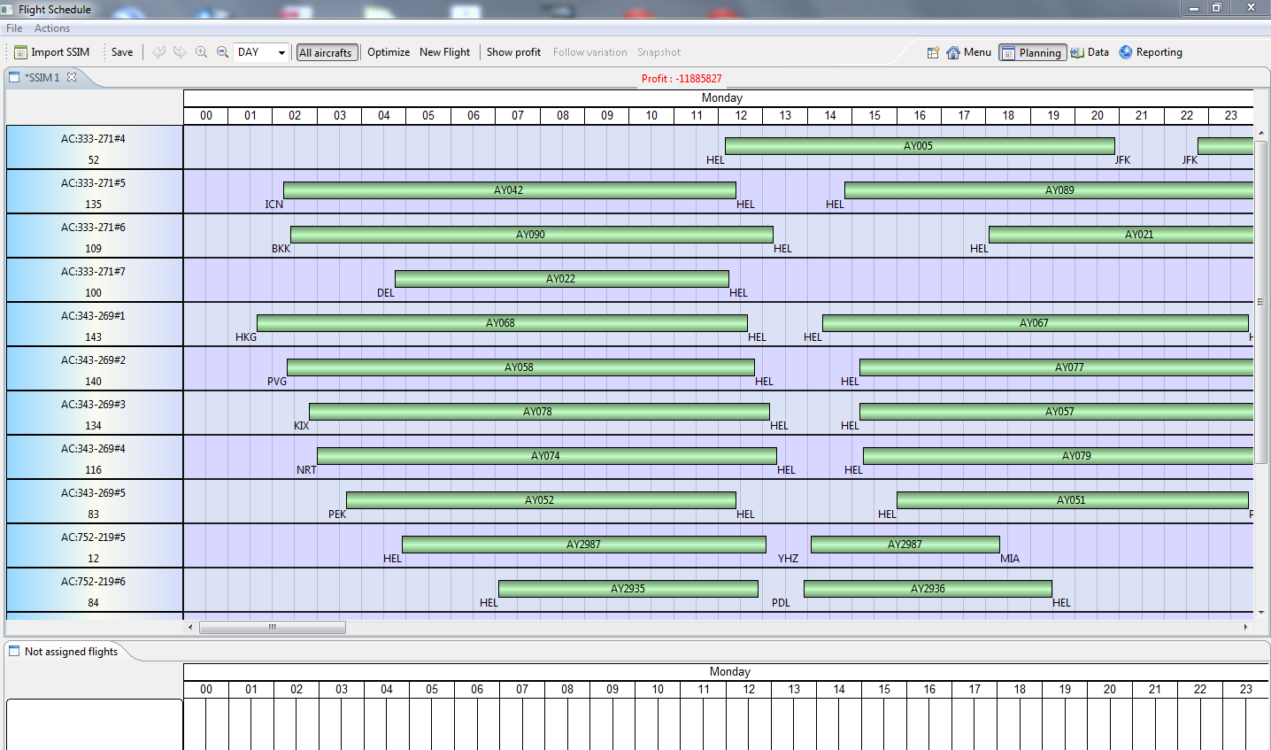Click the horizontal schedule scrollbar thumb

tap(273, 627)
